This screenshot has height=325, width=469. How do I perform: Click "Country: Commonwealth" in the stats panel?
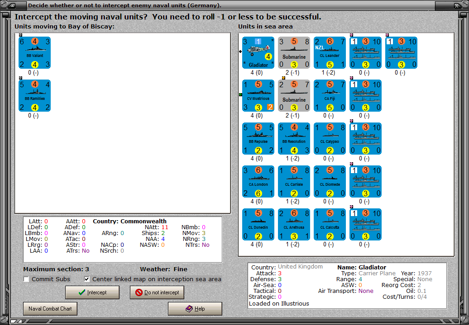pos(129,221)
